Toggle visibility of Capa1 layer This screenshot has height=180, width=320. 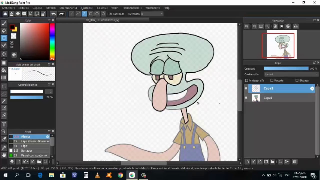click(246, 98)
